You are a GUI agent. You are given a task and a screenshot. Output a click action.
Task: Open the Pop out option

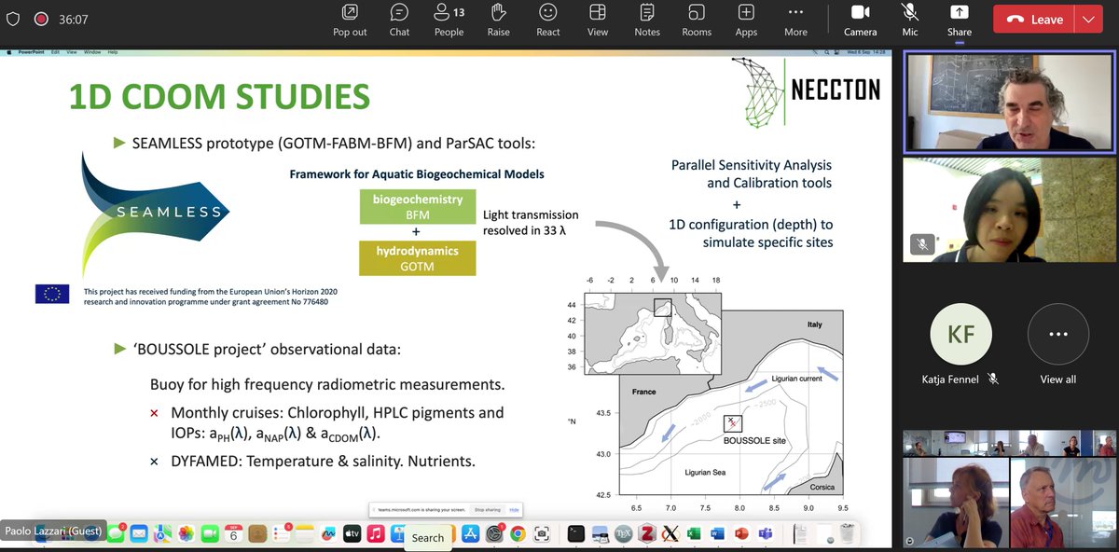click(350, 20)
